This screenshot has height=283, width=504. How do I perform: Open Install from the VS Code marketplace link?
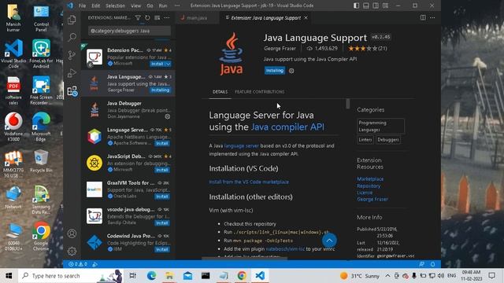[x=249, y=182]
